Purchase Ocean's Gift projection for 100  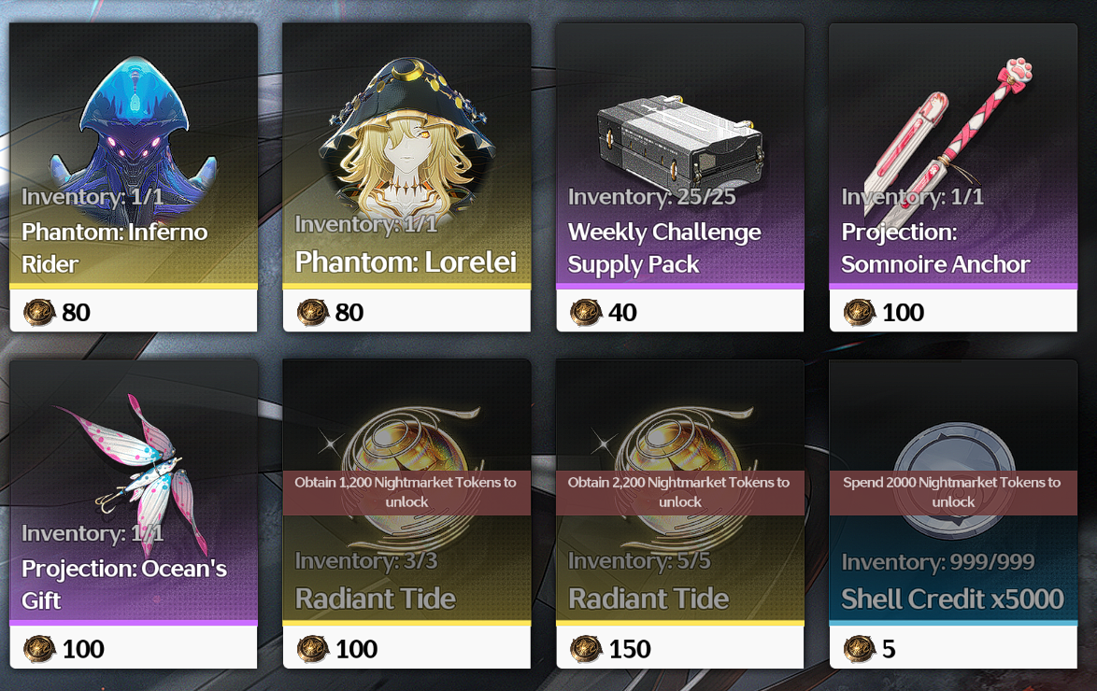click(134, 648)
